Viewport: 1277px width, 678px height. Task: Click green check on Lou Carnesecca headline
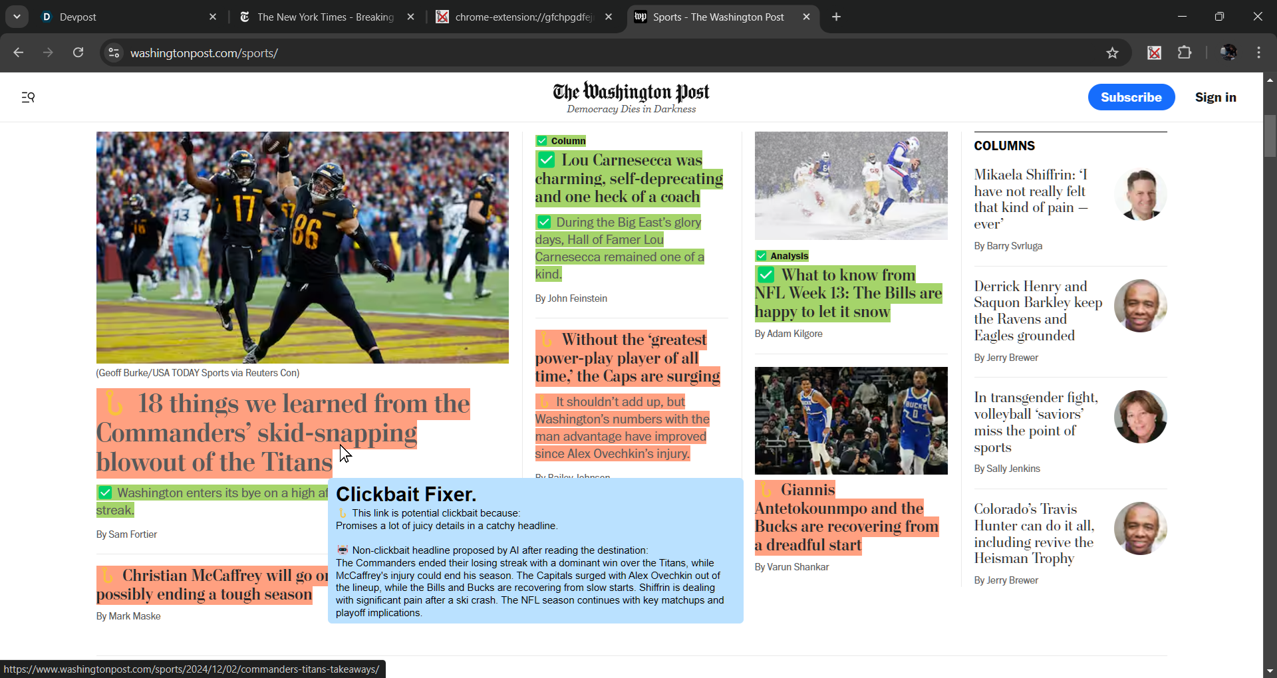click(x=546, y=160)
